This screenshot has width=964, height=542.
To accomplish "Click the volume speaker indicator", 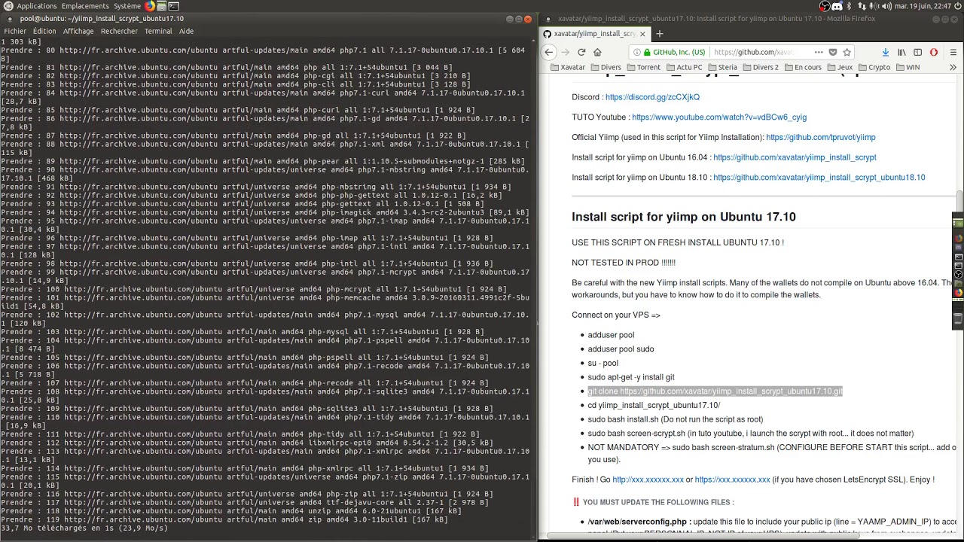I will [x=886, y=6].
